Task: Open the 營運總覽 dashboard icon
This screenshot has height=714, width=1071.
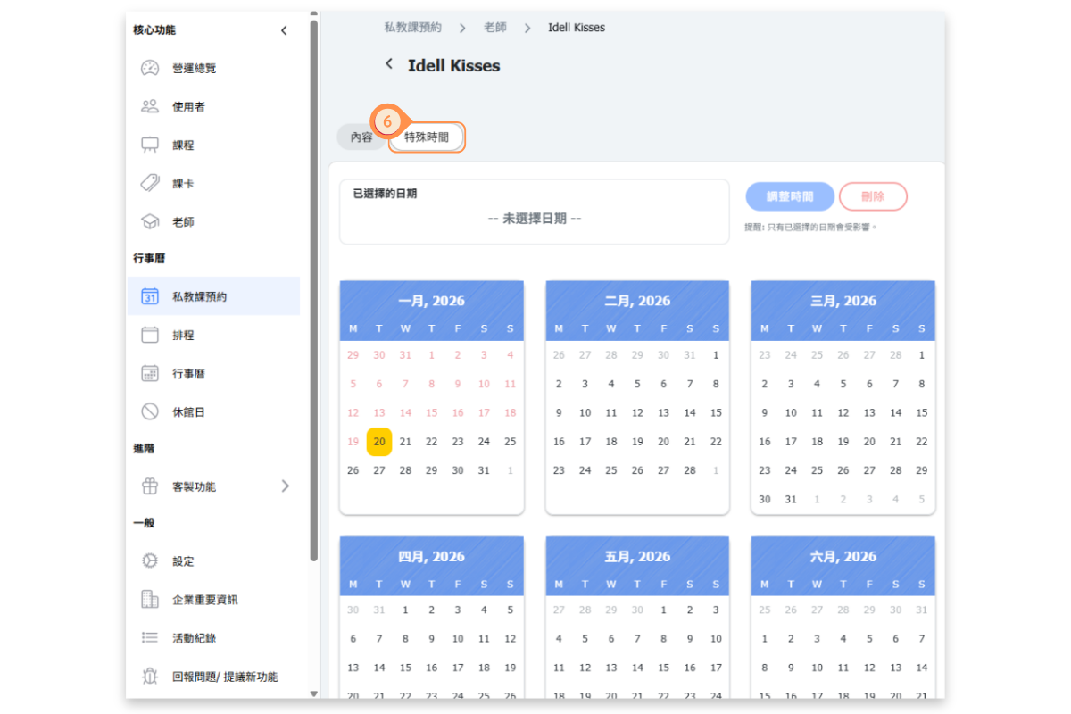Action: [150, 68]
